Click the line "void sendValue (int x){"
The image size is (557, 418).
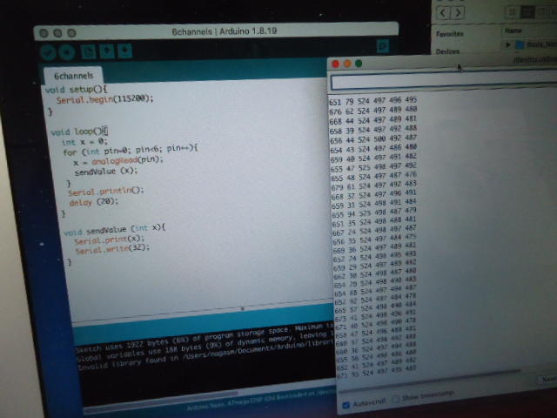[115, 230]
